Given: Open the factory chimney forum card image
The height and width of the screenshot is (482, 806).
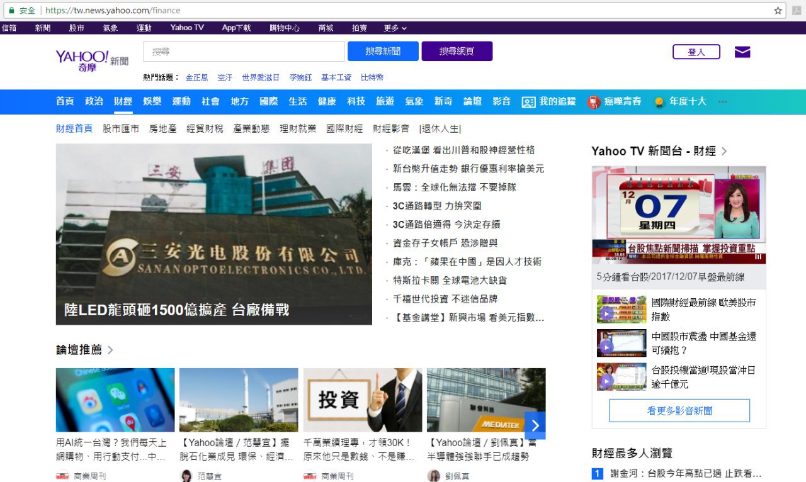Looking at the screenshot, I should pos(239,400).
